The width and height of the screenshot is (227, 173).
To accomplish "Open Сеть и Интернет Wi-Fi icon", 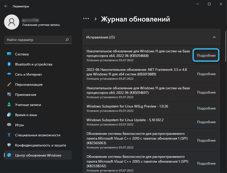I will click(x=9, y=74).
